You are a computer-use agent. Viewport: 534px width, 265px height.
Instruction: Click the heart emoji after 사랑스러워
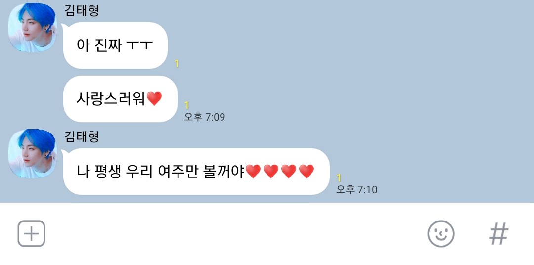click(x=154, y=99)
